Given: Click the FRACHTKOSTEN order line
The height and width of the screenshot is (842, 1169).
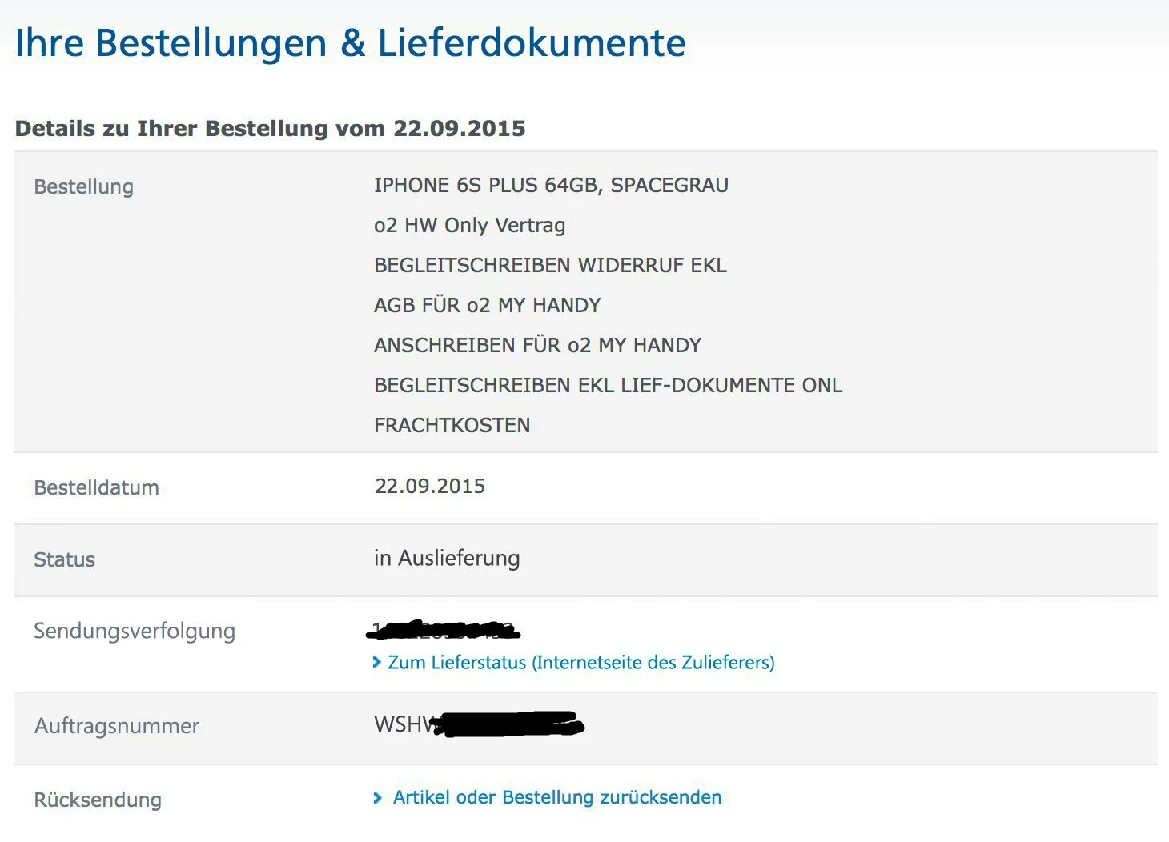Looking at the screenshot, I should (x=452, y=426).
